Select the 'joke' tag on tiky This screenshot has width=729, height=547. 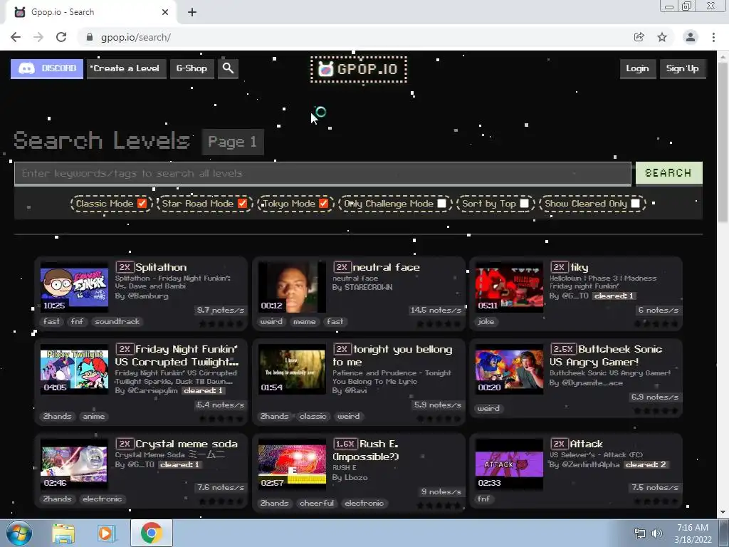(486, 321)
